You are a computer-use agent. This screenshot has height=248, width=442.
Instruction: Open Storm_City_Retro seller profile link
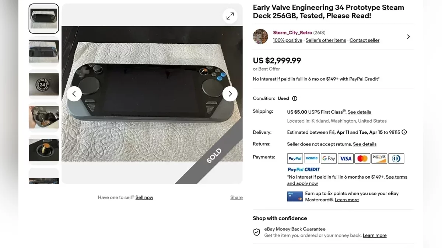292,33
